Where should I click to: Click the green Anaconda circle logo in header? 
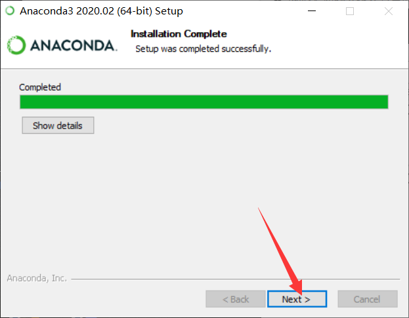click(16, 45)
